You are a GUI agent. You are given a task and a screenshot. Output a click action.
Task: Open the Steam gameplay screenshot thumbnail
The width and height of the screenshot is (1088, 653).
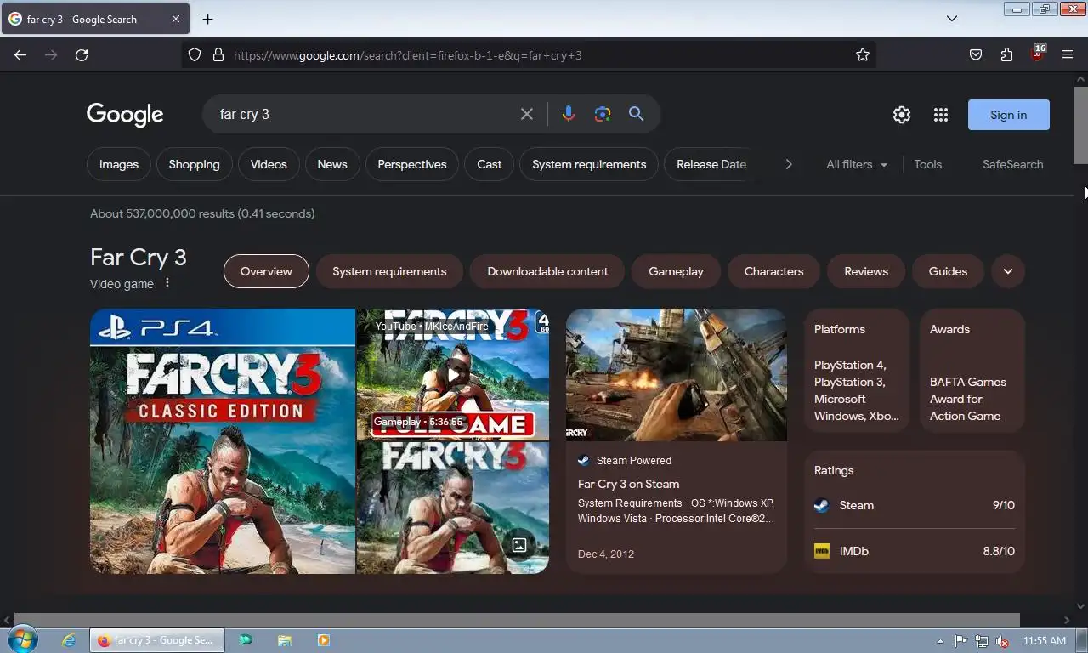pyautogui.click(x=677, y=375)
